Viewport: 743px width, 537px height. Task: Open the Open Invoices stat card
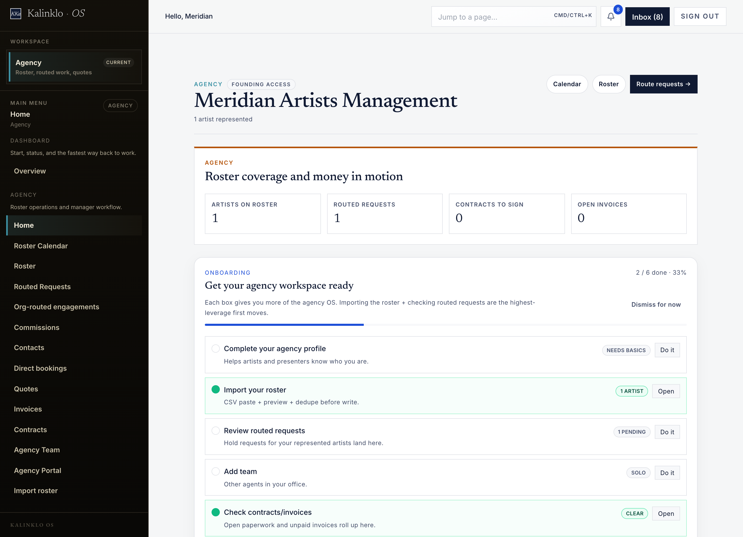click(x=628, y=214)
